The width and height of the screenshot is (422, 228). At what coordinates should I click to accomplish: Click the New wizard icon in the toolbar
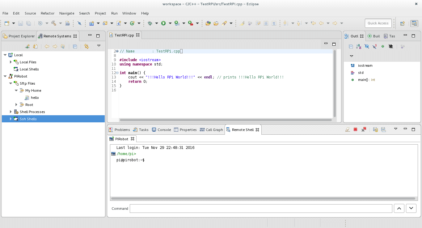7,23
